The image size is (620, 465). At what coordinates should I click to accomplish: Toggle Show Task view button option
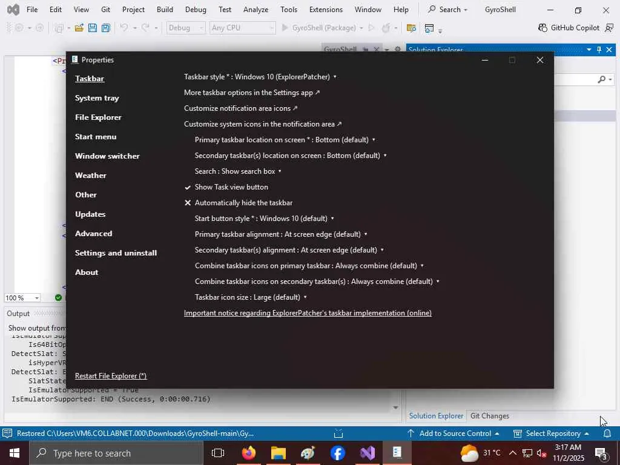click(226, 187)
